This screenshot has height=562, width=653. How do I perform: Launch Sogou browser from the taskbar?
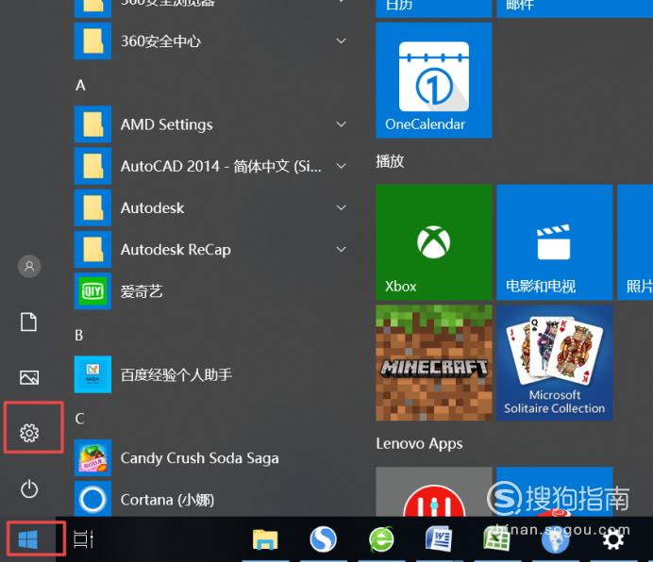tap(323, 539)
